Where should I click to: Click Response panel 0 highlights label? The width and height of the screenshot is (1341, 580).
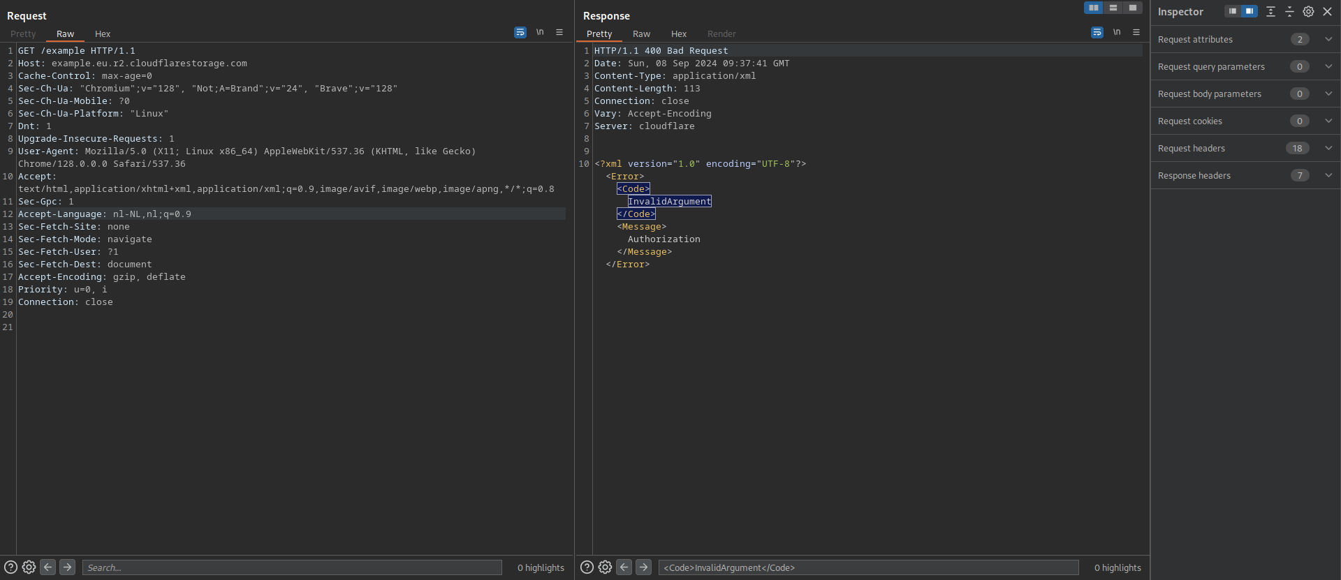(1117, 568)
